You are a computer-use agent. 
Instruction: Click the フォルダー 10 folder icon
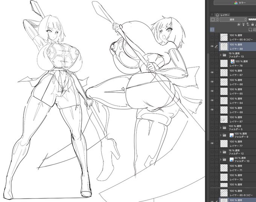pyautogui.click(x=224, y=159)
